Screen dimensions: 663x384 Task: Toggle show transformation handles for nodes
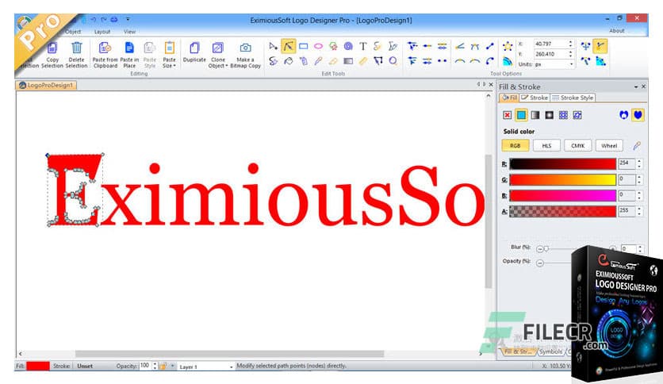(585, 46)
